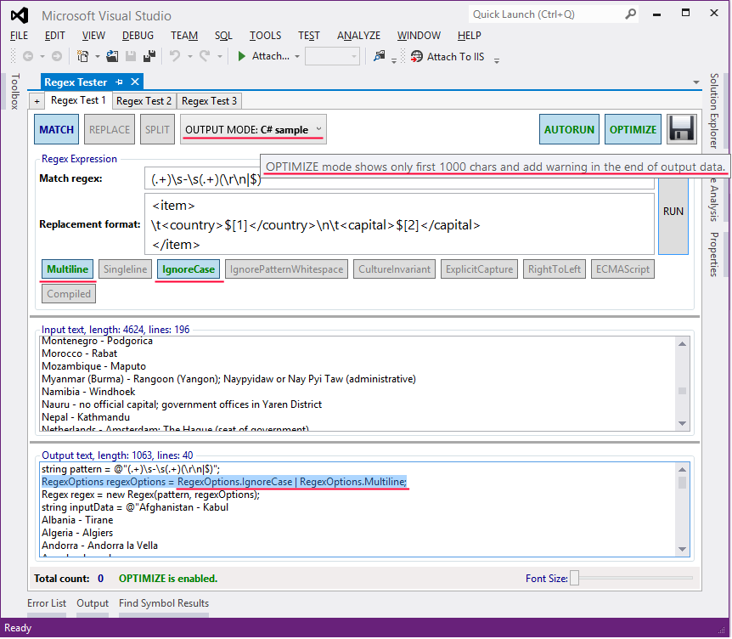This screenshot has width=732, height=639.
Task: Click the Save All toolbar icon
Action: pos(149,57)
